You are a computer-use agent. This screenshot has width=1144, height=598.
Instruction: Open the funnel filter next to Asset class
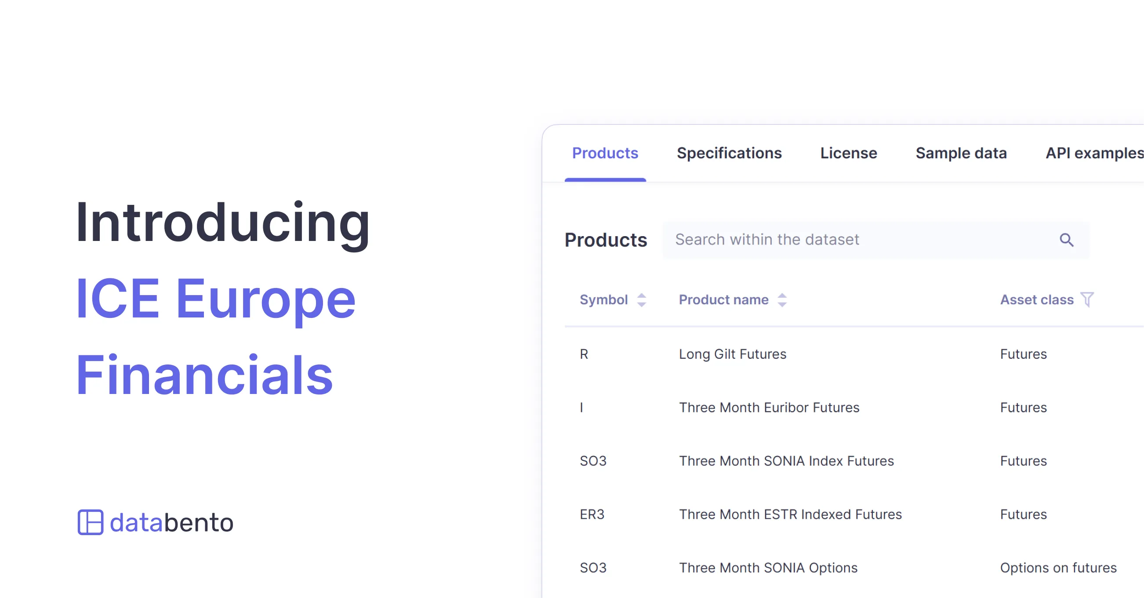(1087, 300)
